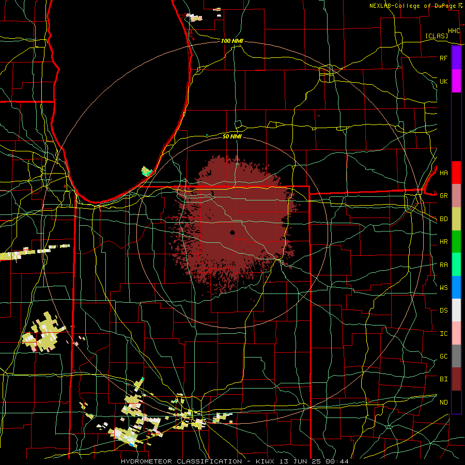Click the BI dark red legend swatch
The image size is (465, 465).
[x=456, y=379]
